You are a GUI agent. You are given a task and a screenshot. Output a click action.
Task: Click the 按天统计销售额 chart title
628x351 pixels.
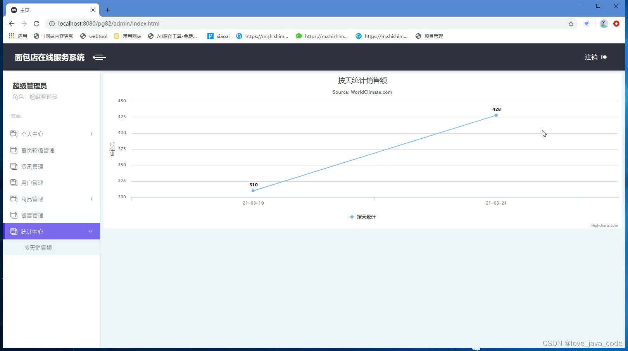(x=362, y=81)
